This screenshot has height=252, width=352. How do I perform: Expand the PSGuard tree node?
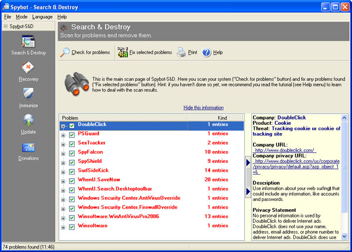click(63, 135)
